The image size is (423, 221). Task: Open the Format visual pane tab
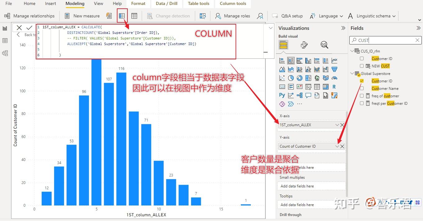point(304,45)
